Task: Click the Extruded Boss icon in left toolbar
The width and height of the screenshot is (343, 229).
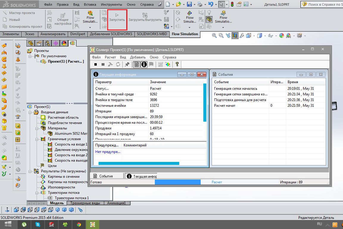Action: click(x=4, y=46)
